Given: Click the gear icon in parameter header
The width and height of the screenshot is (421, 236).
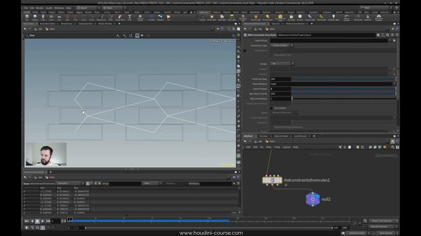Looking at the screenshot, I should point(378,35).
